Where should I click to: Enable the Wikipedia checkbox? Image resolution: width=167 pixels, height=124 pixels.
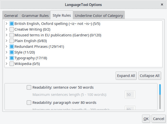(12, 64)
